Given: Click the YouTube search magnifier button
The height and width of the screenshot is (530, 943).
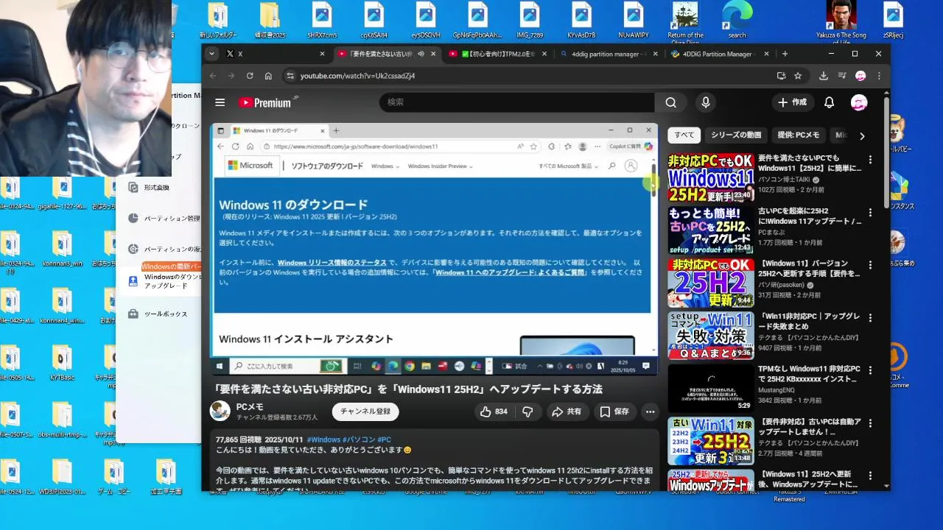Looking at the screenshot, I should coord(670,102).
